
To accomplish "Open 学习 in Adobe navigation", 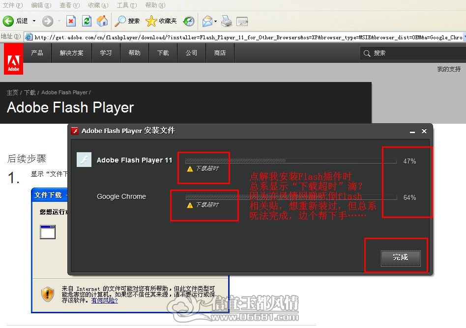I will click(x=106, y=53).
